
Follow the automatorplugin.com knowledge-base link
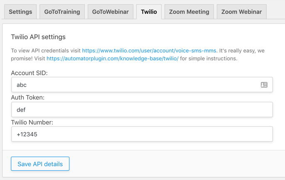(113, 59)
